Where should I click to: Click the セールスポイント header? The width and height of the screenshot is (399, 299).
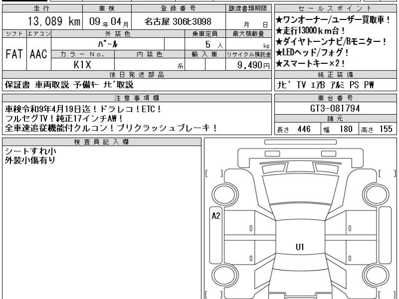coord(335,8)
